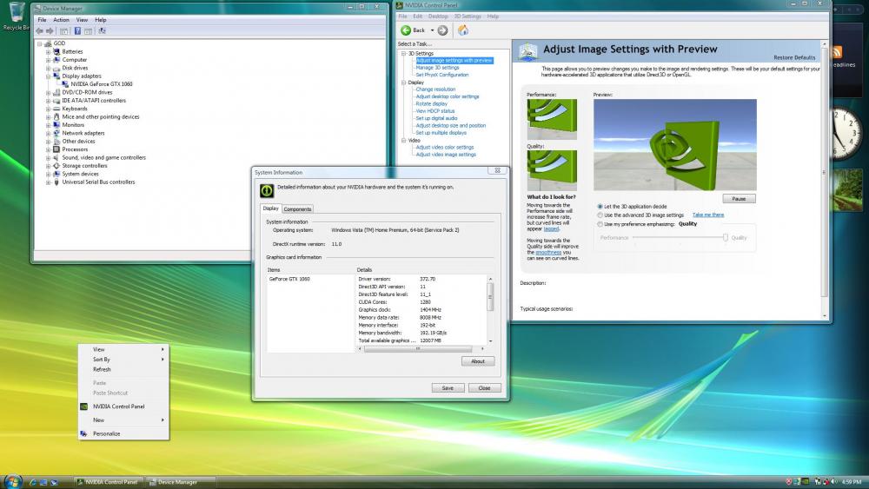
Task: Select GeForce GTX 1060 in Items list
Action: click(x=289, y=279)
